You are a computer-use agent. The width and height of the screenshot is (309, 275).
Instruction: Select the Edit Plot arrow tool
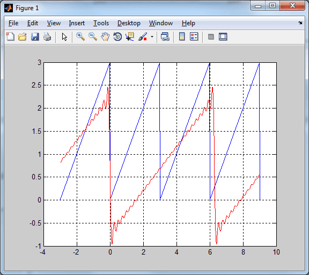pos(64,37)
